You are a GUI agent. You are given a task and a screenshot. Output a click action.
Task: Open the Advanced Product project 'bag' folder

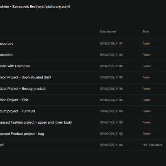point(22,134)
